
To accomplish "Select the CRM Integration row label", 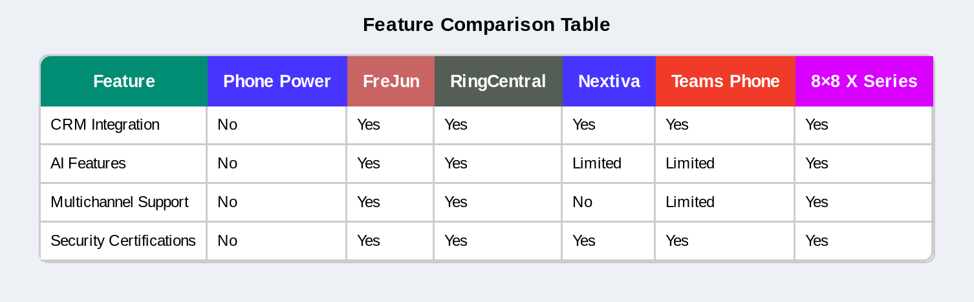I will [105, 125].
